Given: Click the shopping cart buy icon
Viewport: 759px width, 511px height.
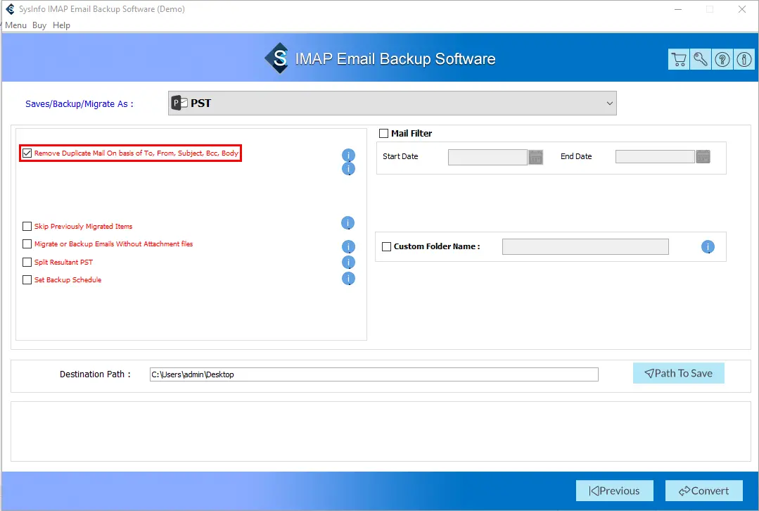Looking at the screenshot, I should [679, 60].
